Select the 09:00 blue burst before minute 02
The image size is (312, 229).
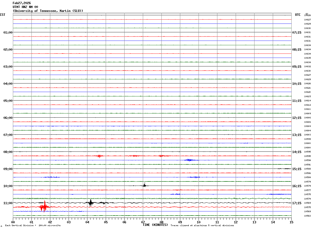coord(51,177)
